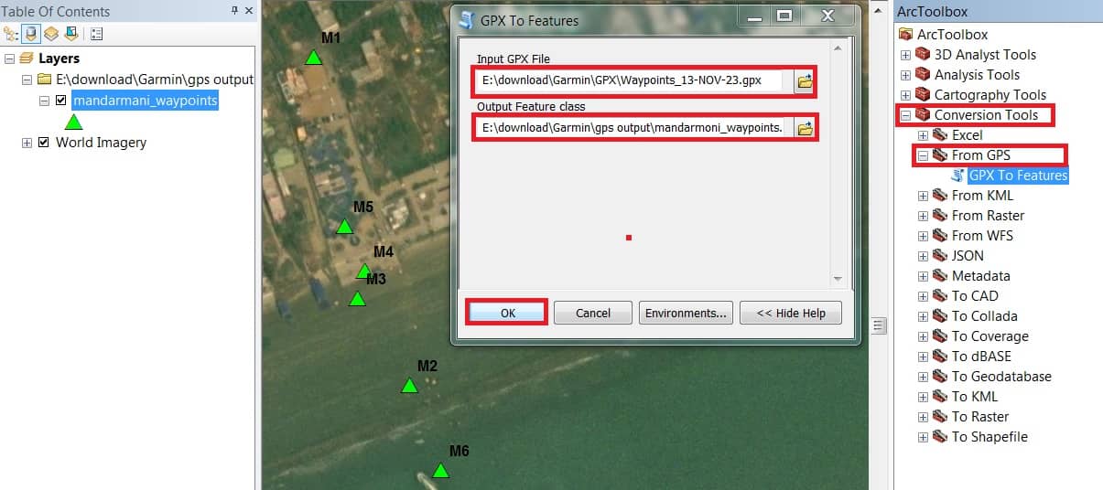
Task: Click the green triangle layer symbol
Action: [x=74, y=121]
